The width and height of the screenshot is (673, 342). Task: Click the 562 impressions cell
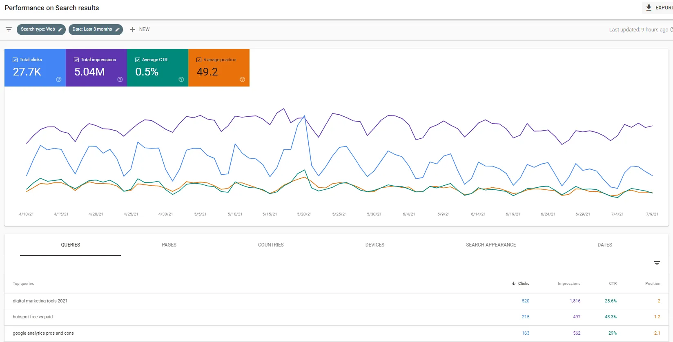tap(577, 333)
